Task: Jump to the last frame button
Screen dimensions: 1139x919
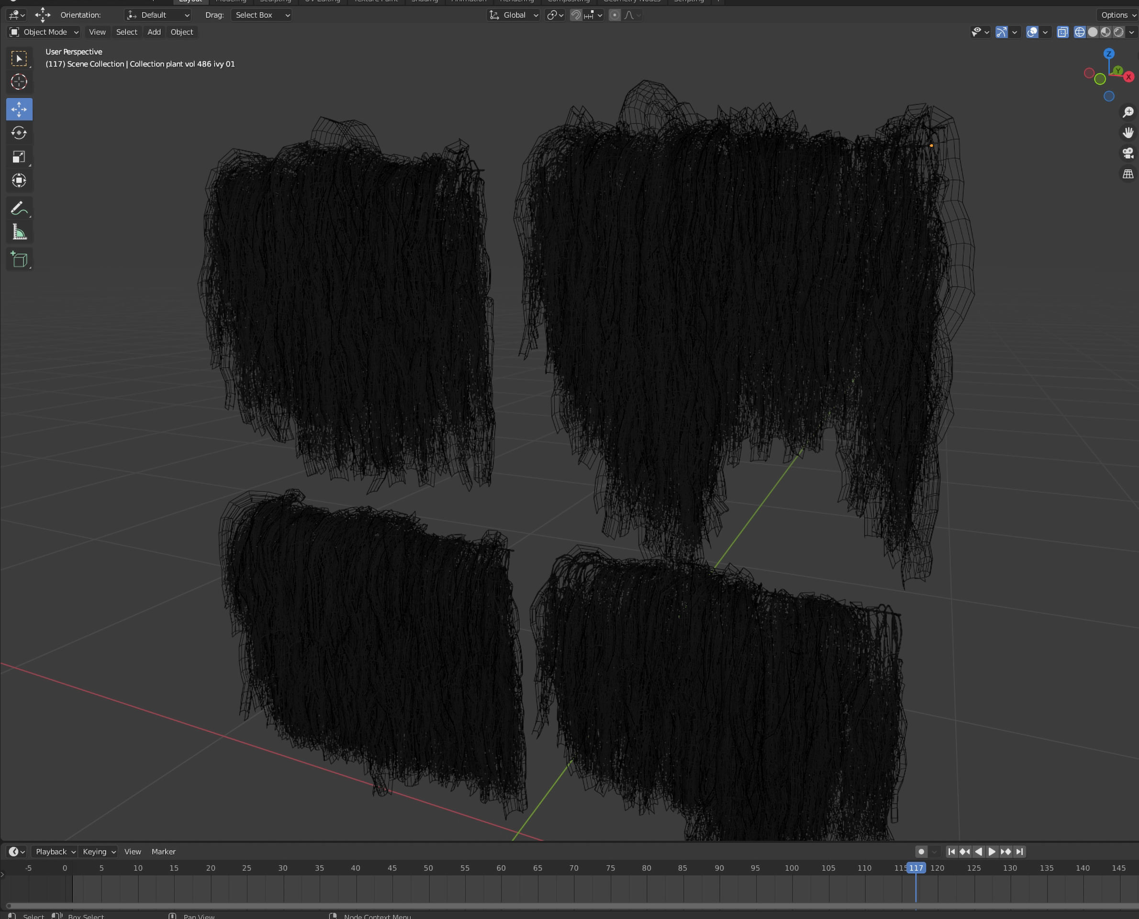Action: 1019,852
